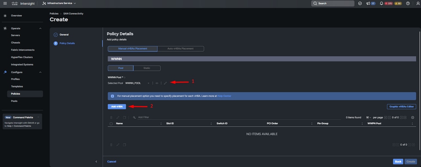421x167 pixels.
Task: Go to Overview in the sidebar
Action: click(16, 16)
